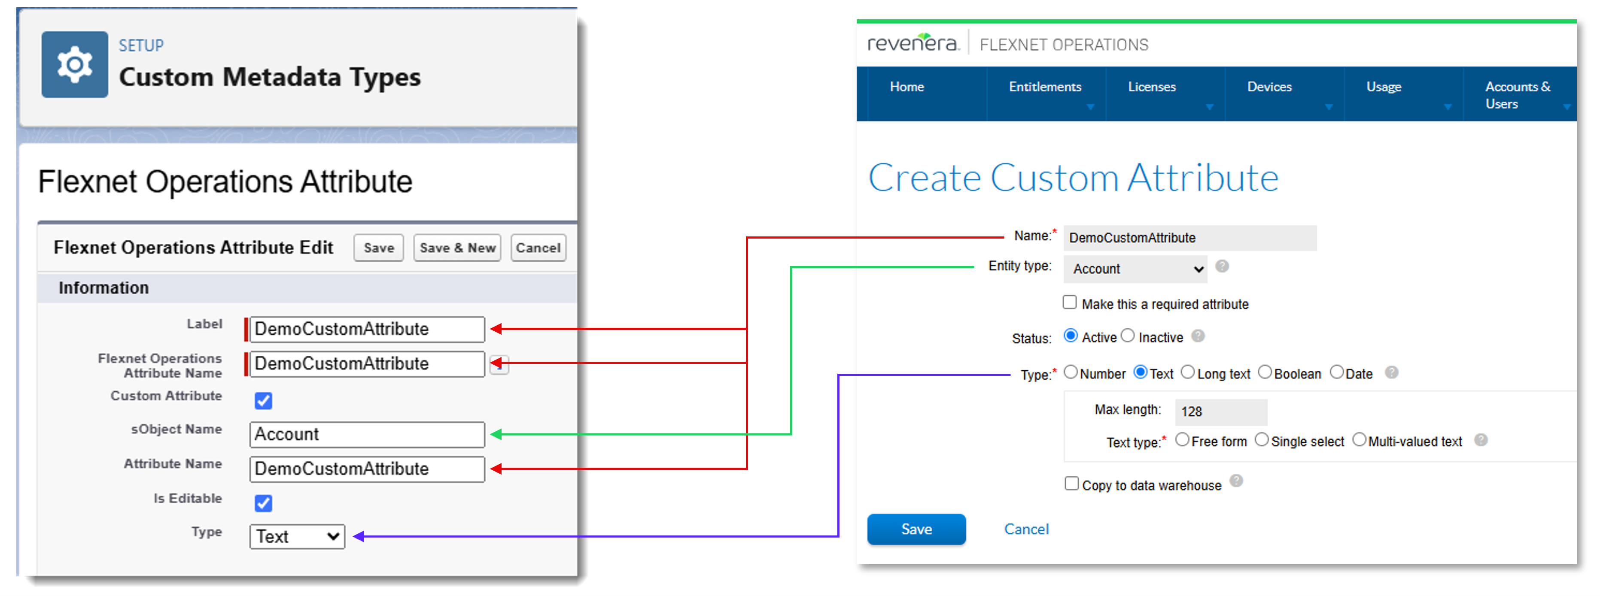The height and width of the screenshot is (596, 1600).
Task: Click the blue Save button
Action: (x=916, y=529)
